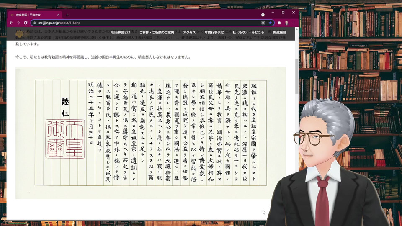
Task: Reload the current page
Action: coord(26,23)
